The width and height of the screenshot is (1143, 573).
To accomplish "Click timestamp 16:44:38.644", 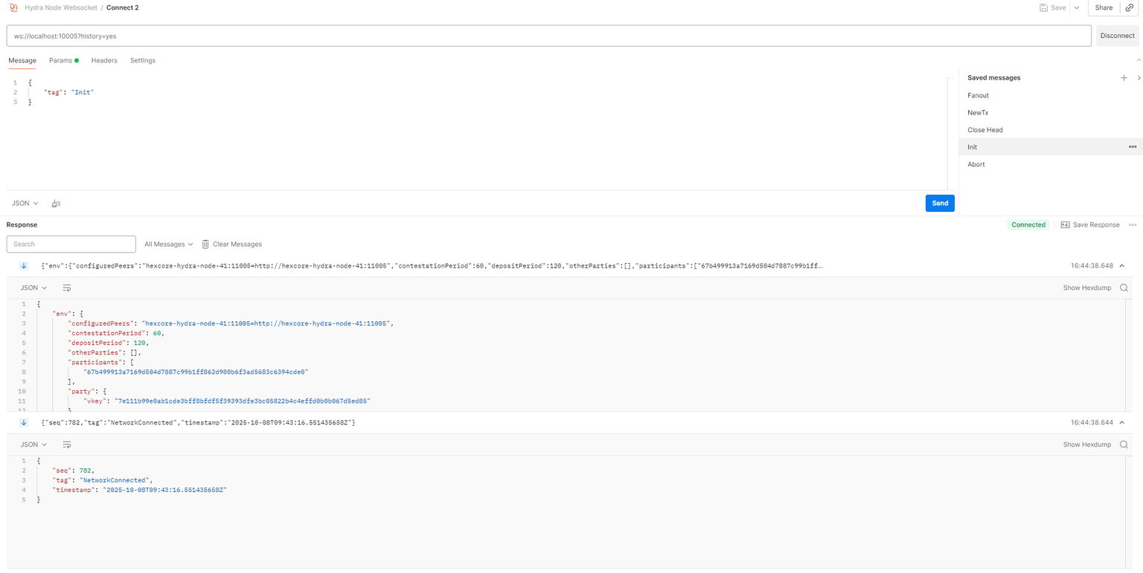I will (1092, 422).
